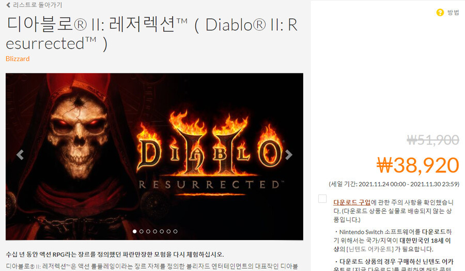
Task: Click the ₩38,920 sale price
Action: click(x=418, y=165)
